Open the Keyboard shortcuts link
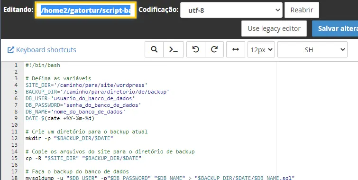This screenshot has height=180, width=358. (42, 50)
